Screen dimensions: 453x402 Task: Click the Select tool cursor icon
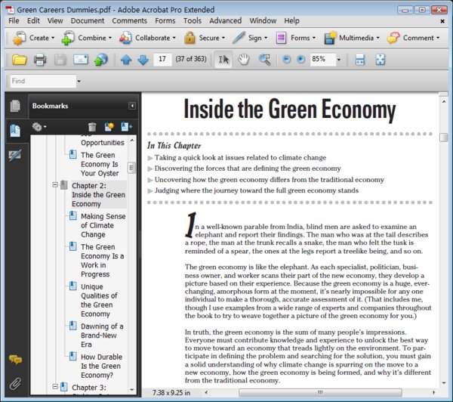(x=224, y=60)
